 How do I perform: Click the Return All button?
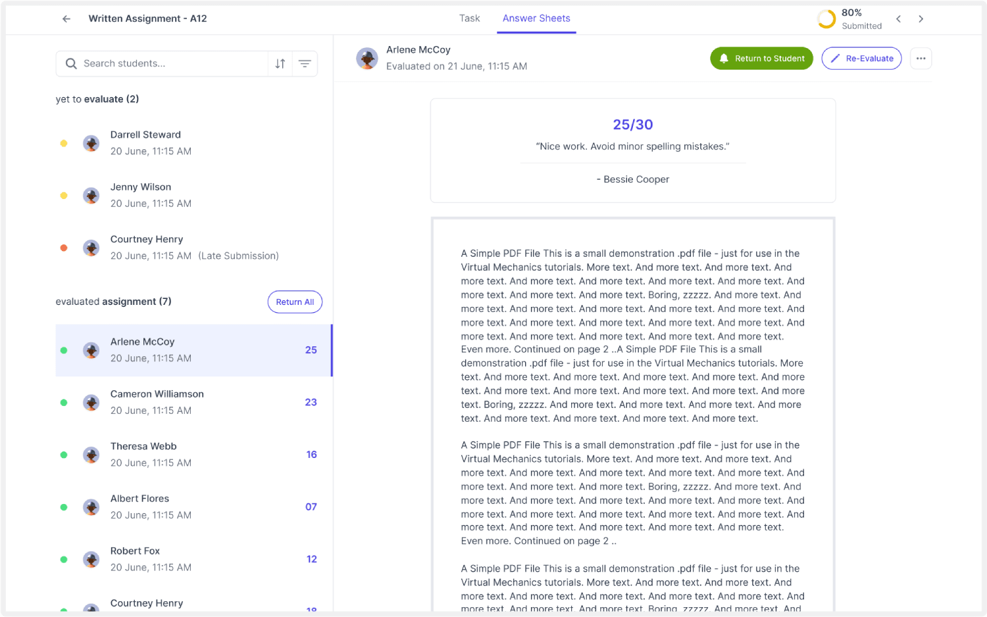coord(295,302)
